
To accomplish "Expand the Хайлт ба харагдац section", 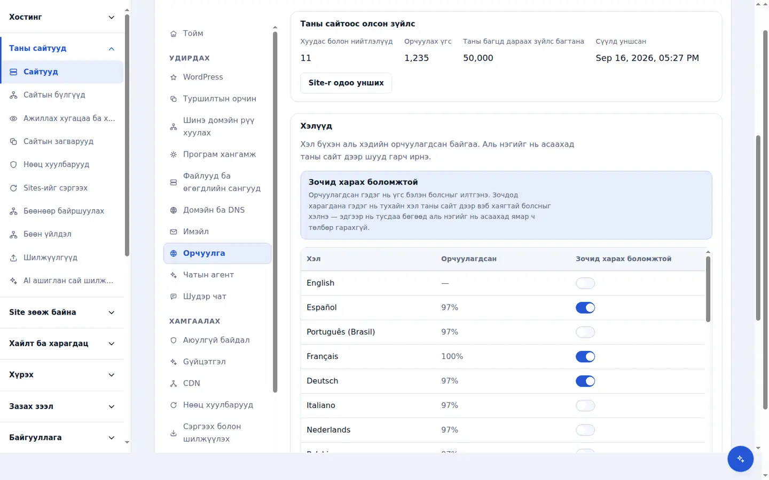I will point(62,343).
